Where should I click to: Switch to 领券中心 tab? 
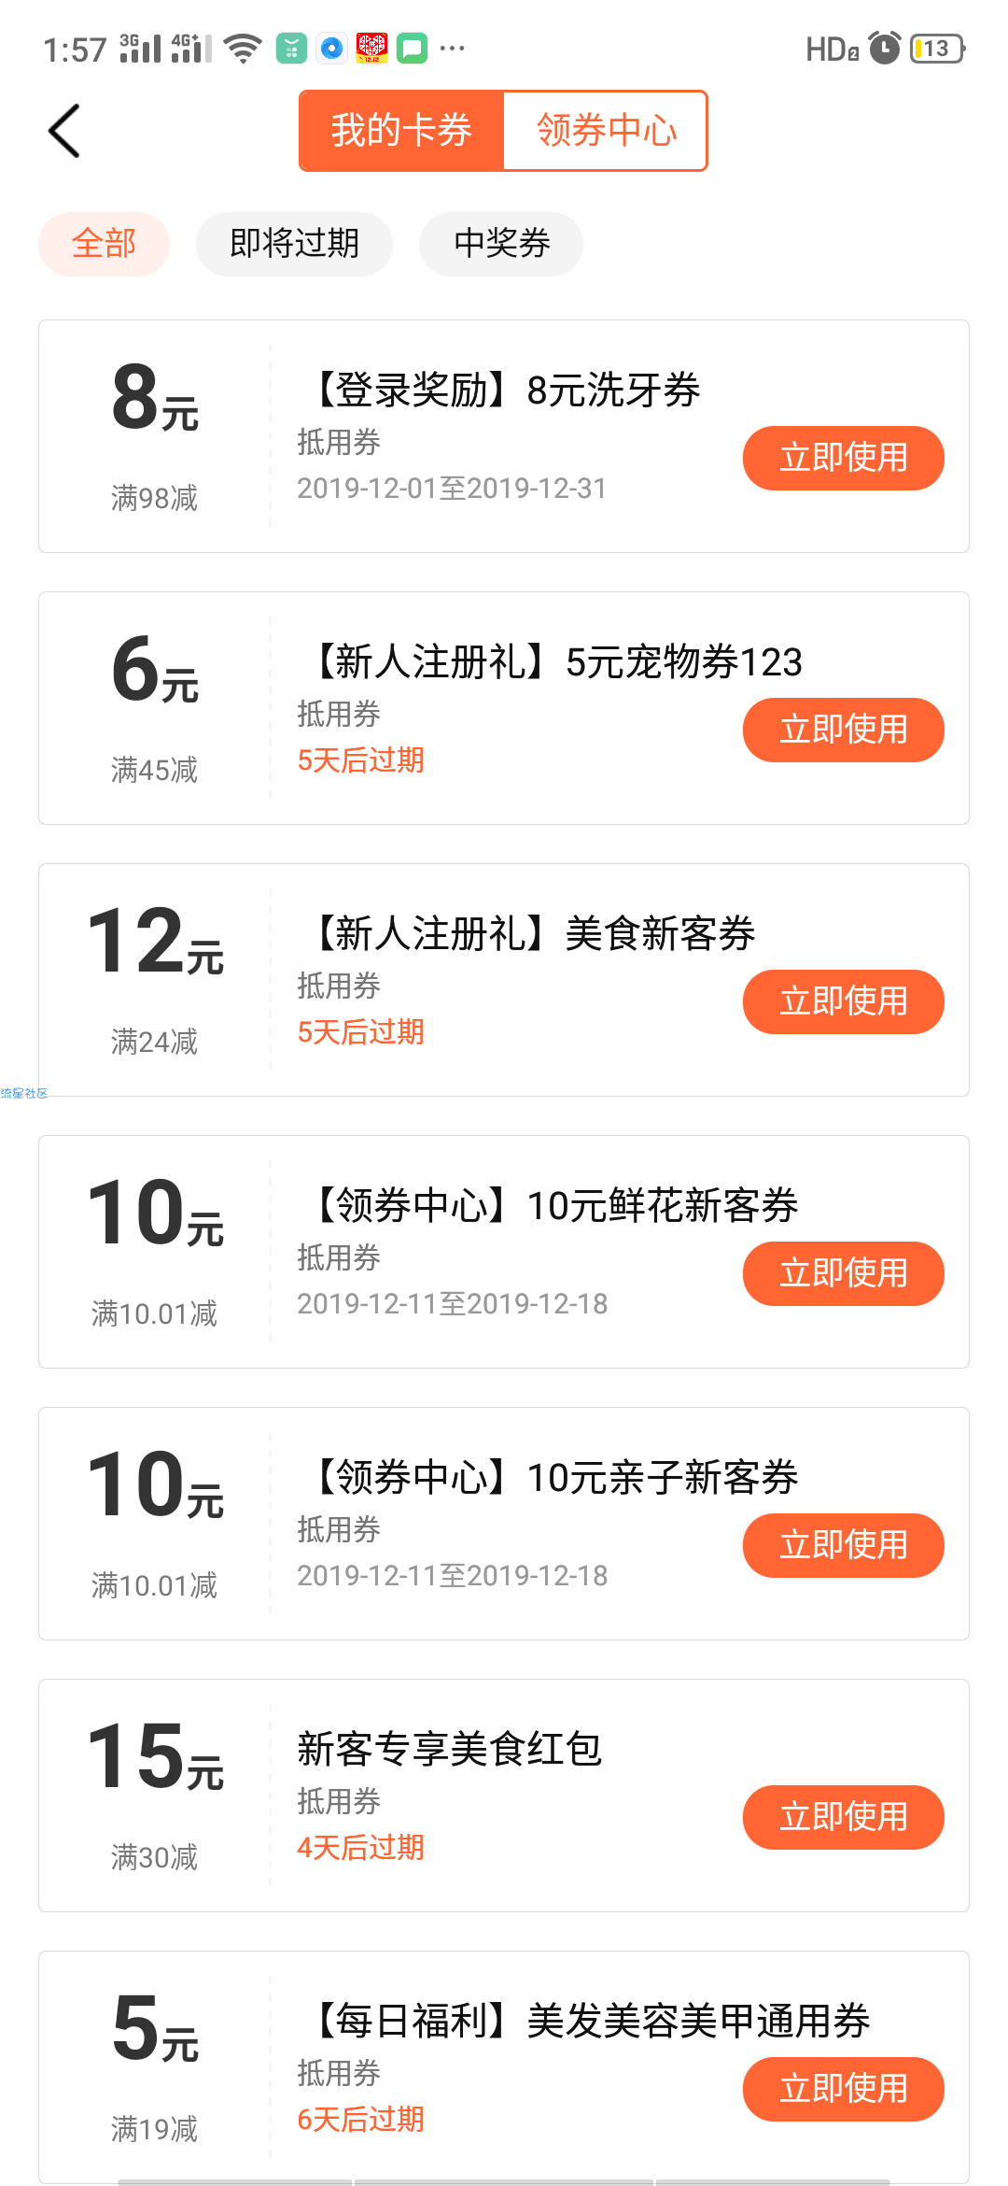pos(606,131)
